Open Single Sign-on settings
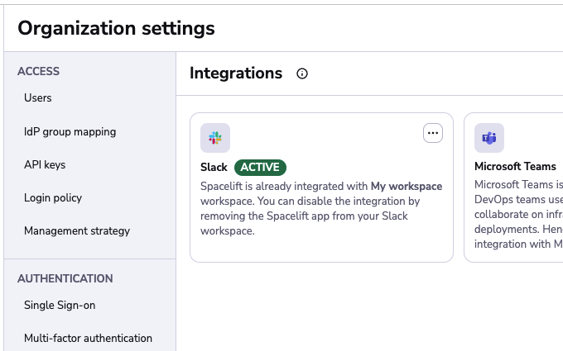 [x=60, y=305]
